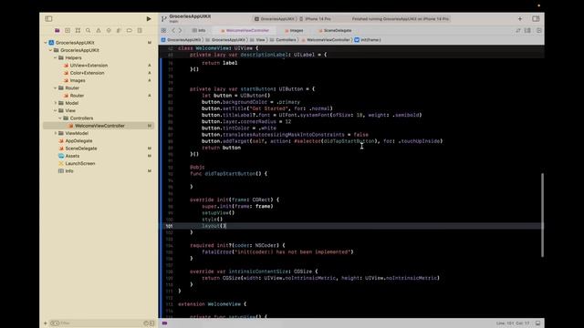
Task: Click line 113 extension WelcomeView
Action: point(212,304)
